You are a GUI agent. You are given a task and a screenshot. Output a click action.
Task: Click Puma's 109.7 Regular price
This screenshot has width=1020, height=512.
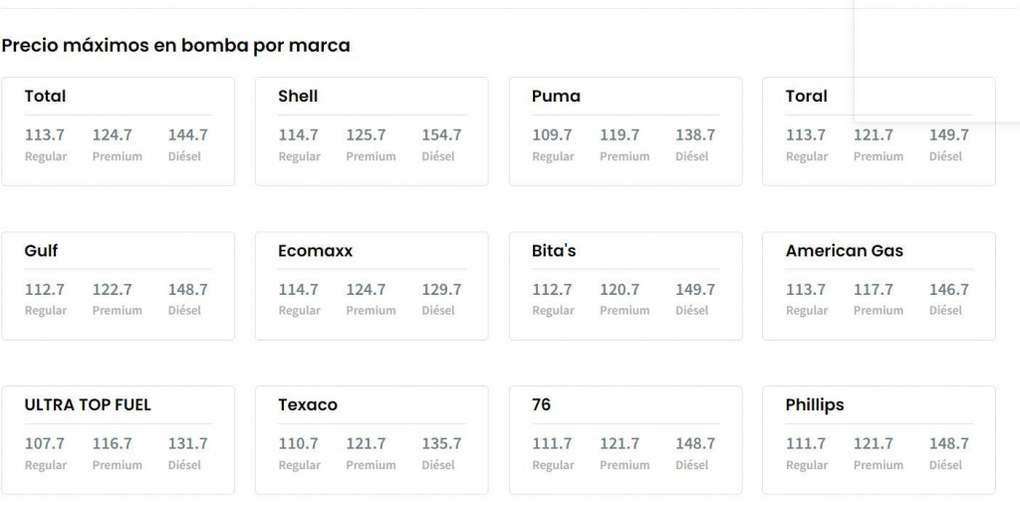(552, 135)
